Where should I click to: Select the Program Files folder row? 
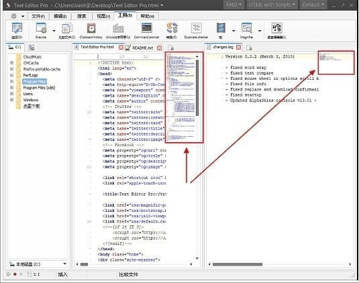35,81
